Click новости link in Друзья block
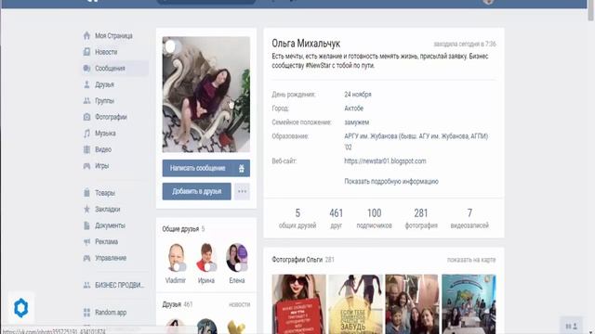This screenshot has height=334, width=595. point(240,304)
